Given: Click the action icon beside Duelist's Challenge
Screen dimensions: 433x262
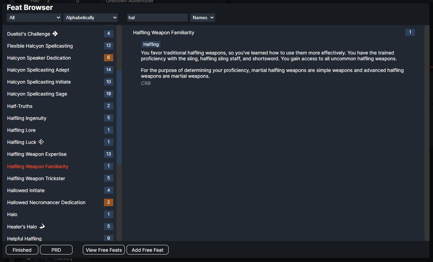Looking at the screenshot, I should click(55, 34).
